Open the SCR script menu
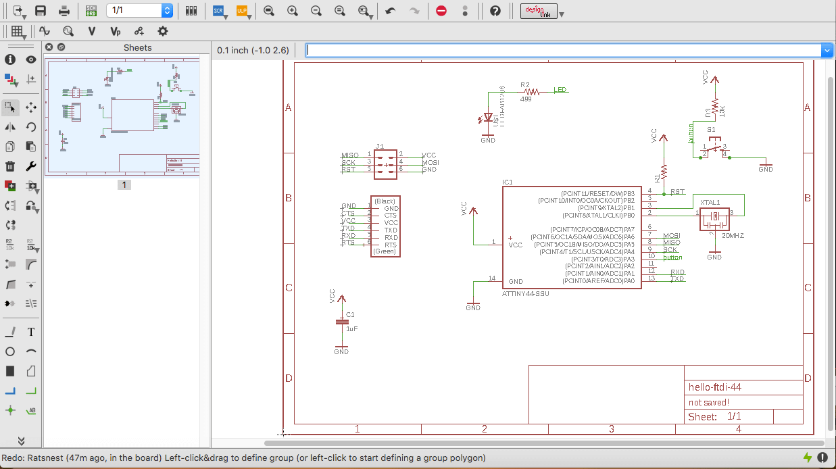Screen dimensions: 836x469 [x=218, y=11]
